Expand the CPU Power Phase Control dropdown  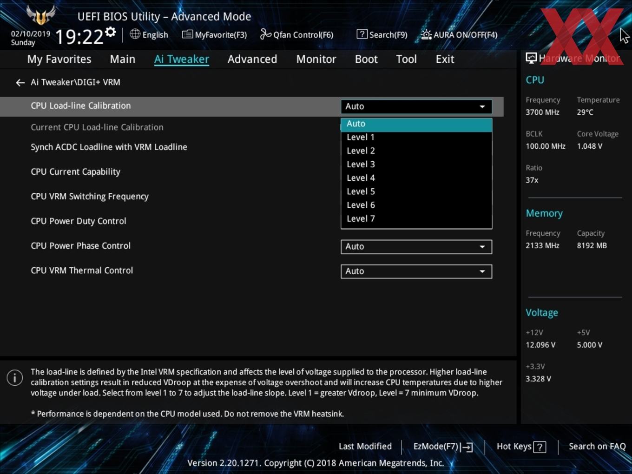[x=416, y=247]
